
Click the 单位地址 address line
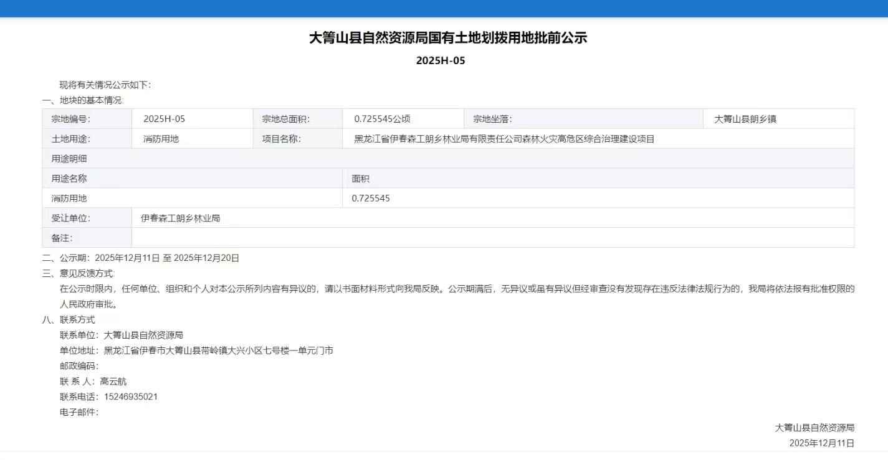(196, 350)
